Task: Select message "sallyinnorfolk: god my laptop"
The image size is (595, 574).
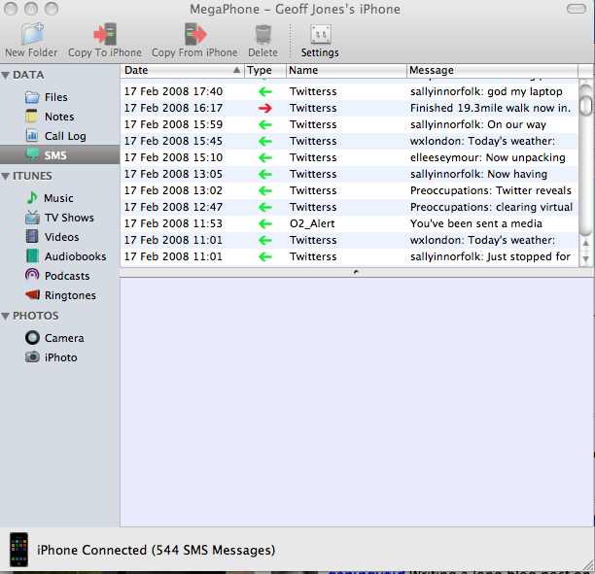Action: click(486, 91)
